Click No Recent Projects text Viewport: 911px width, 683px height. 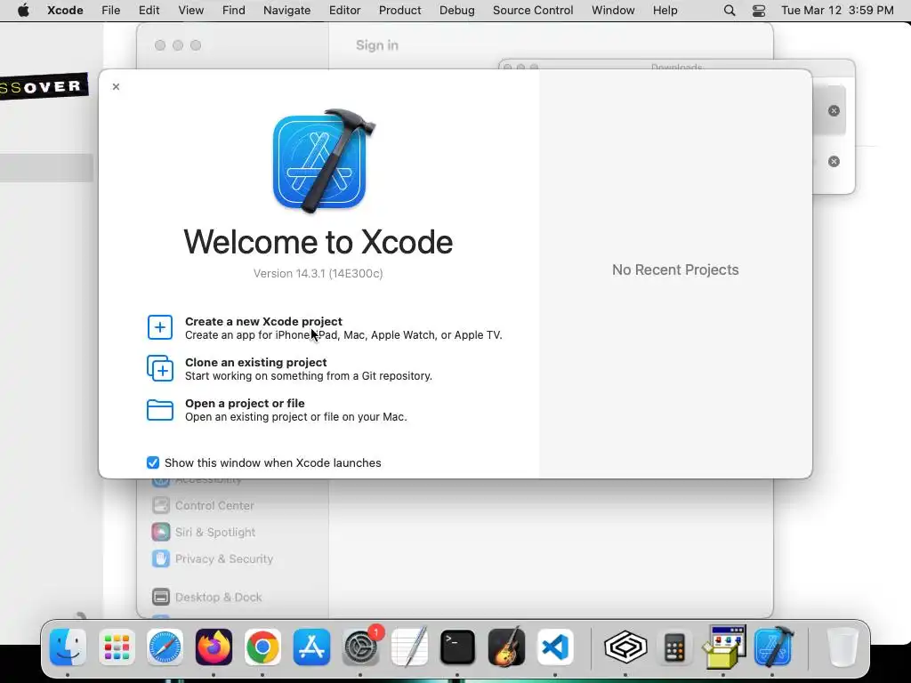675,269
